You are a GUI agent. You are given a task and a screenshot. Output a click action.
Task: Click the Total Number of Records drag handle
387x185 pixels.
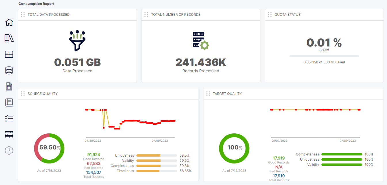(146, 15)
